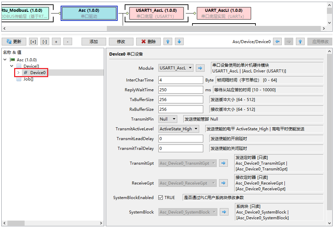Click the 更新 refresh button

click(14, 42)
